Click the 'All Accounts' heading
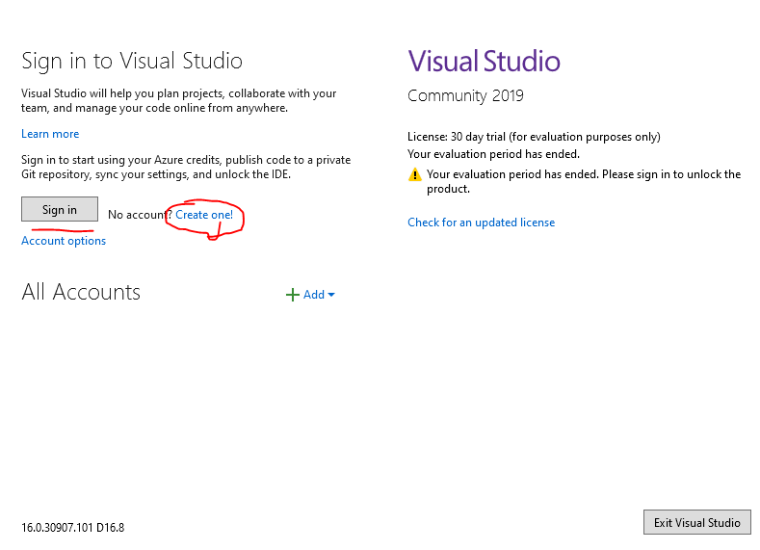 tap(81, 292)
